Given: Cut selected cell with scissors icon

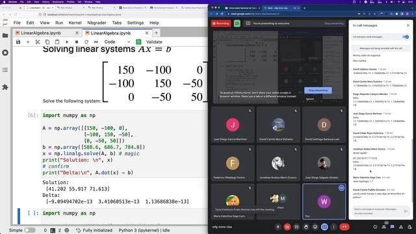Looking at the screenshot, I should pyautogui.click(x=38, y=42).
